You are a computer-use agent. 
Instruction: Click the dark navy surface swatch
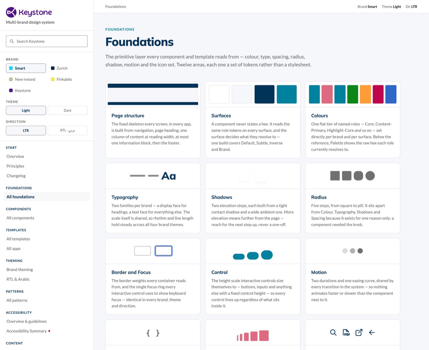coord(264,94)
